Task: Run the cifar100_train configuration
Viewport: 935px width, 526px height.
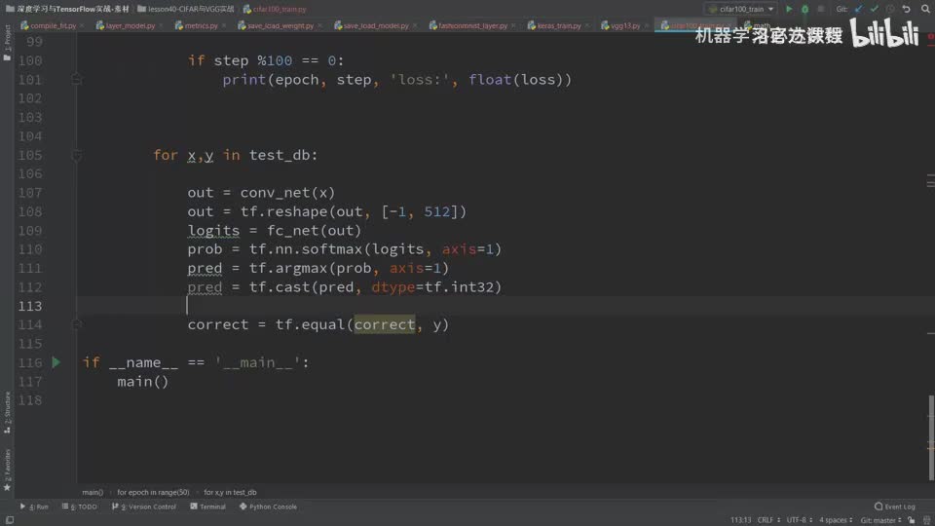Action: pos(789,9)
